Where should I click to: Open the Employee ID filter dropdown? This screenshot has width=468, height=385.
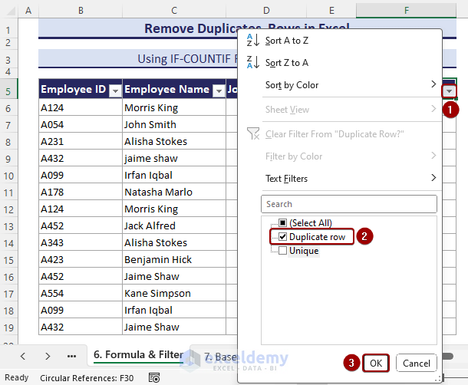(x=116, y=90)
